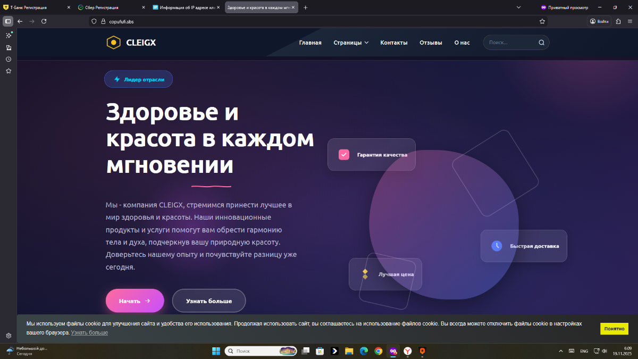Show hidden system tray icons chevron
Viewport: 638px width, 359px height.
pyautogui.click(x=561, y=351)
